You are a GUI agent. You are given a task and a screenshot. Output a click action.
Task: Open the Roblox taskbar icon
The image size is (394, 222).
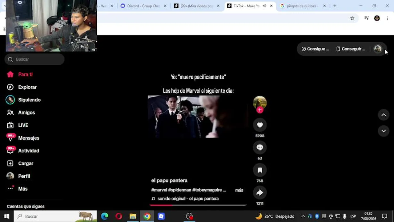161,216
